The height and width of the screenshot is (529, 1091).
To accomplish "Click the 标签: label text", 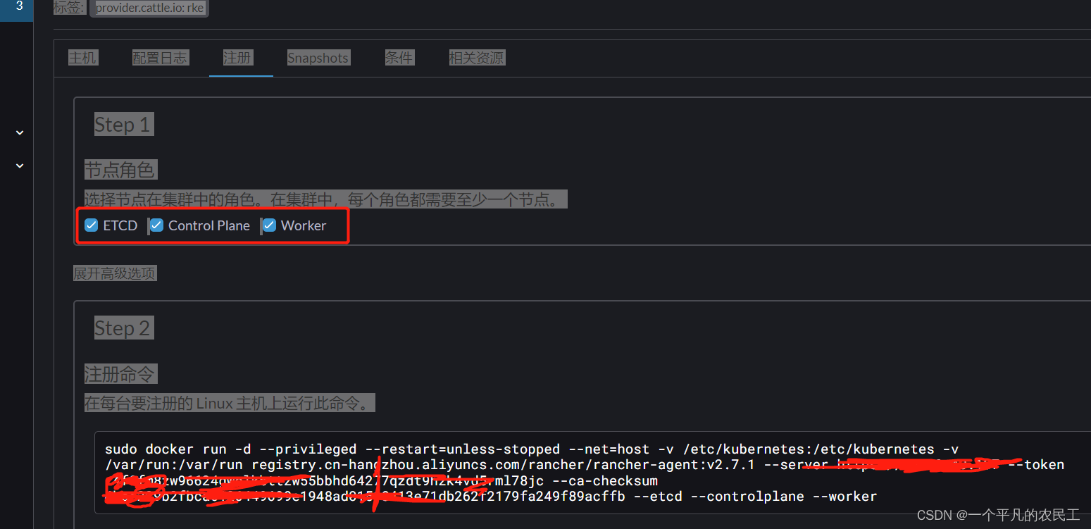I will (x=70, y=8).
